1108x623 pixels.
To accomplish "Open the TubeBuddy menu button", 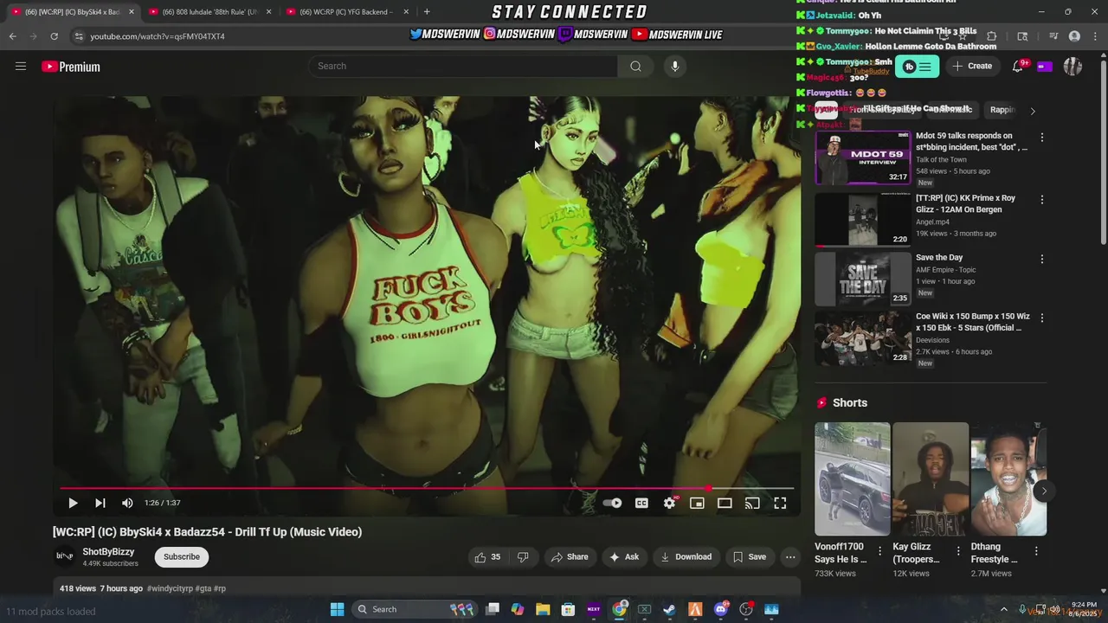I will point(917,67).
